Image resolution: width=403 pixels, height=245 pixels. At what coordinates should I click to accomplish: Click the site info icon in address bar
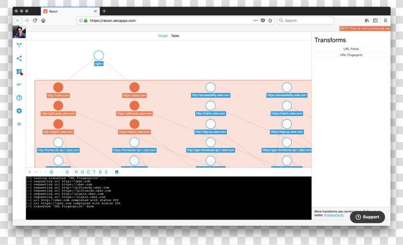(x=81, y=21)
